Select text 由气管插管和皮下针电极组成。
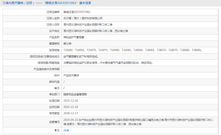 point(81,56)
